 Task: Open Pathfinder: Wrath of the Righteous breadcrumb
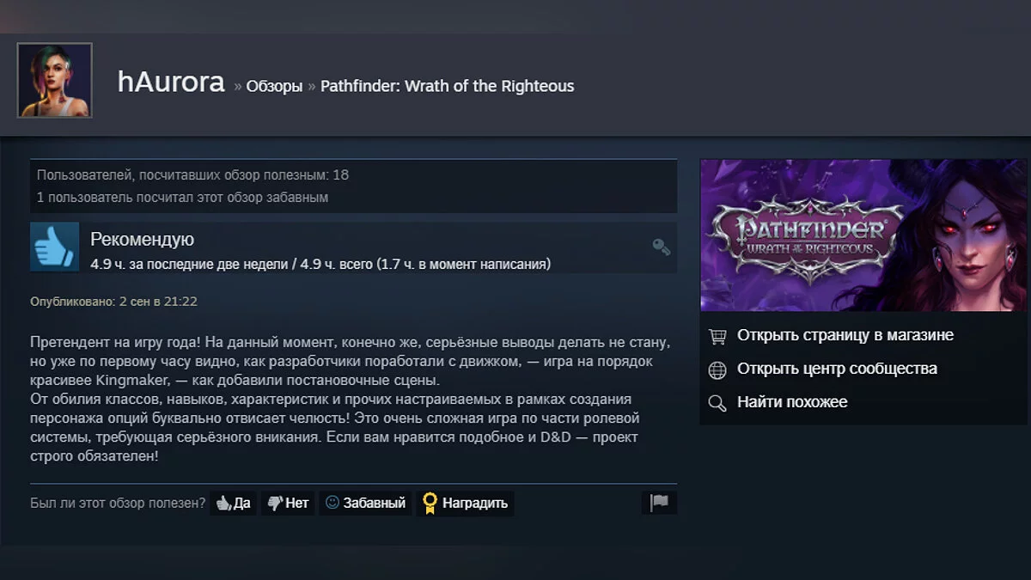coord(447,86)
